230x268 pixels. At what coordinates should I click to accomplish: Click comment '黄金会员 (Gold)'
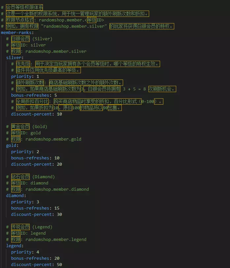27,126
